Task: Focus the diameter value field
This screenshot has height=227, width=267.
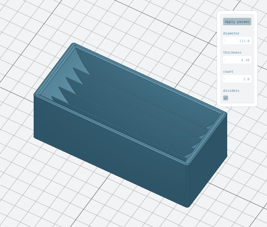Action: 239,41
